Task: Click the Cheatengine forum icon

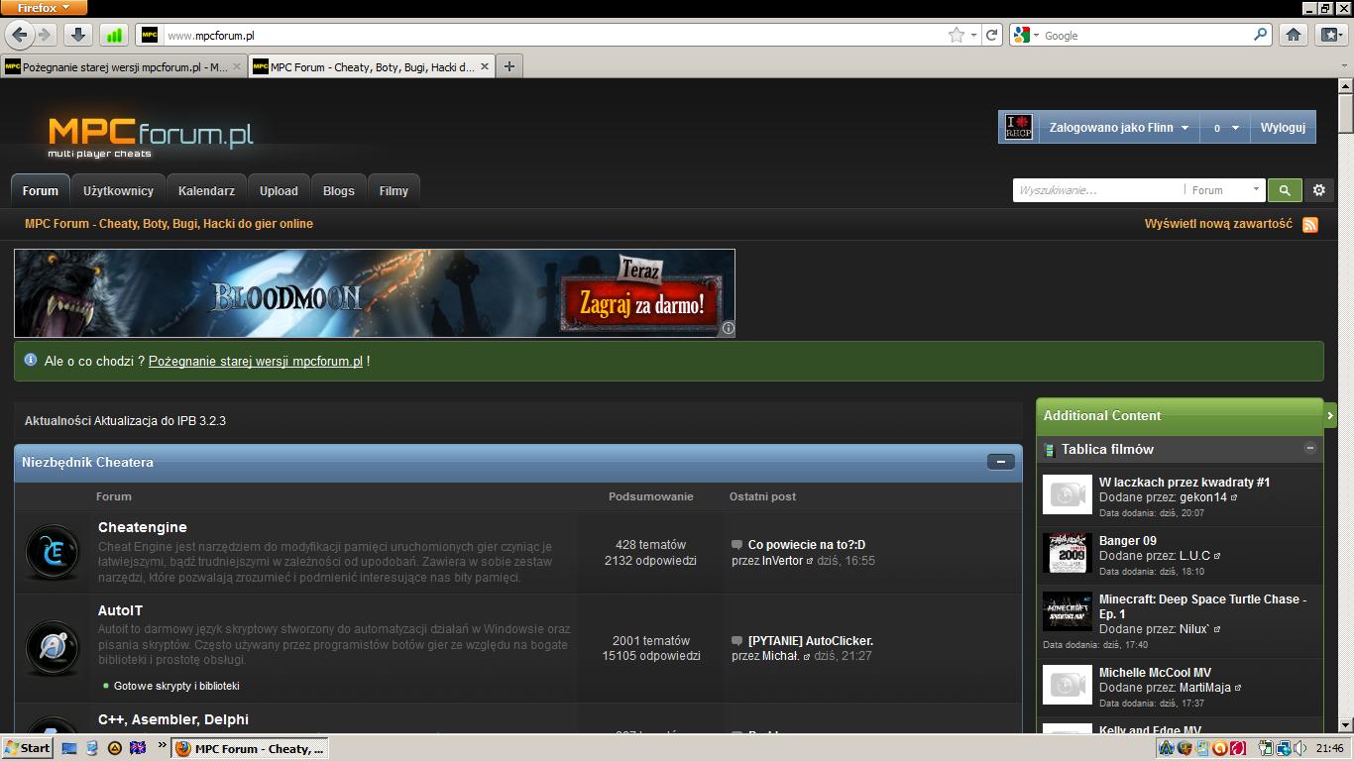Action: tap(52, 552)
